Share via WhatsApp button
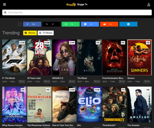Viewport: 154px width, 128px height. coord(71,24)
